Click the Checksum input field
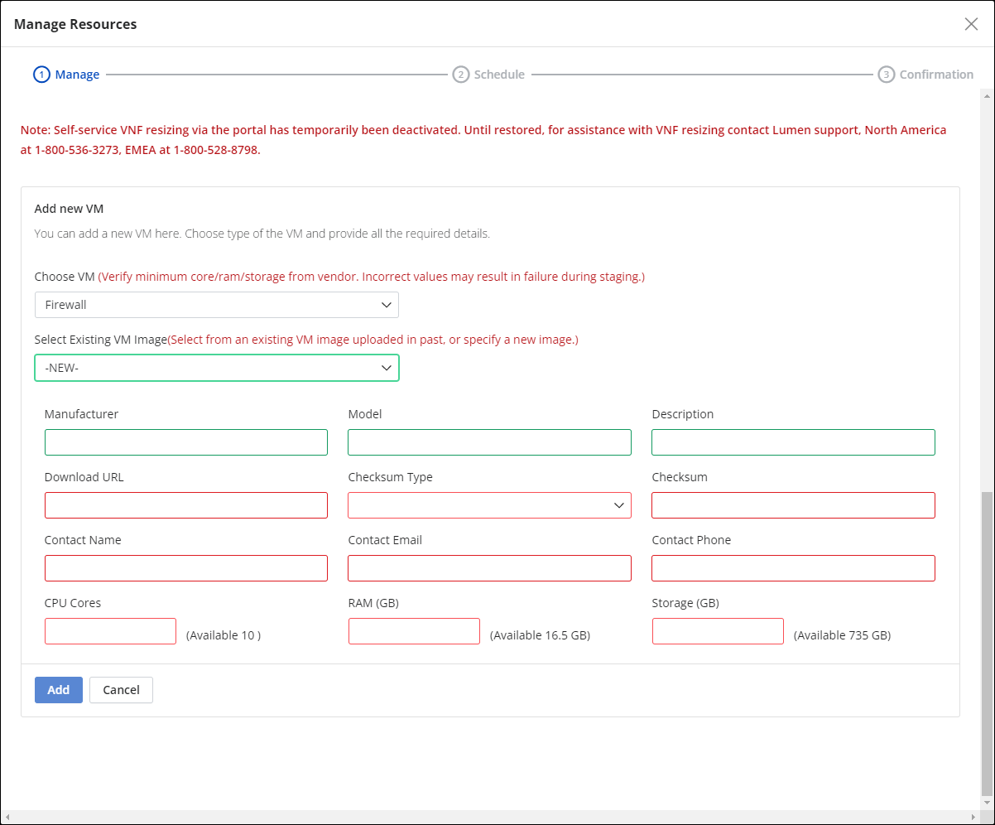The image size is (995, 825). [x=793, y=505]
